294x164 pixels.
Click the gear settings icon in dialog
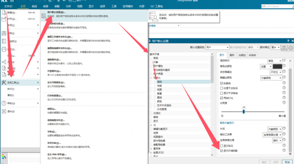[x=291, y=48]
